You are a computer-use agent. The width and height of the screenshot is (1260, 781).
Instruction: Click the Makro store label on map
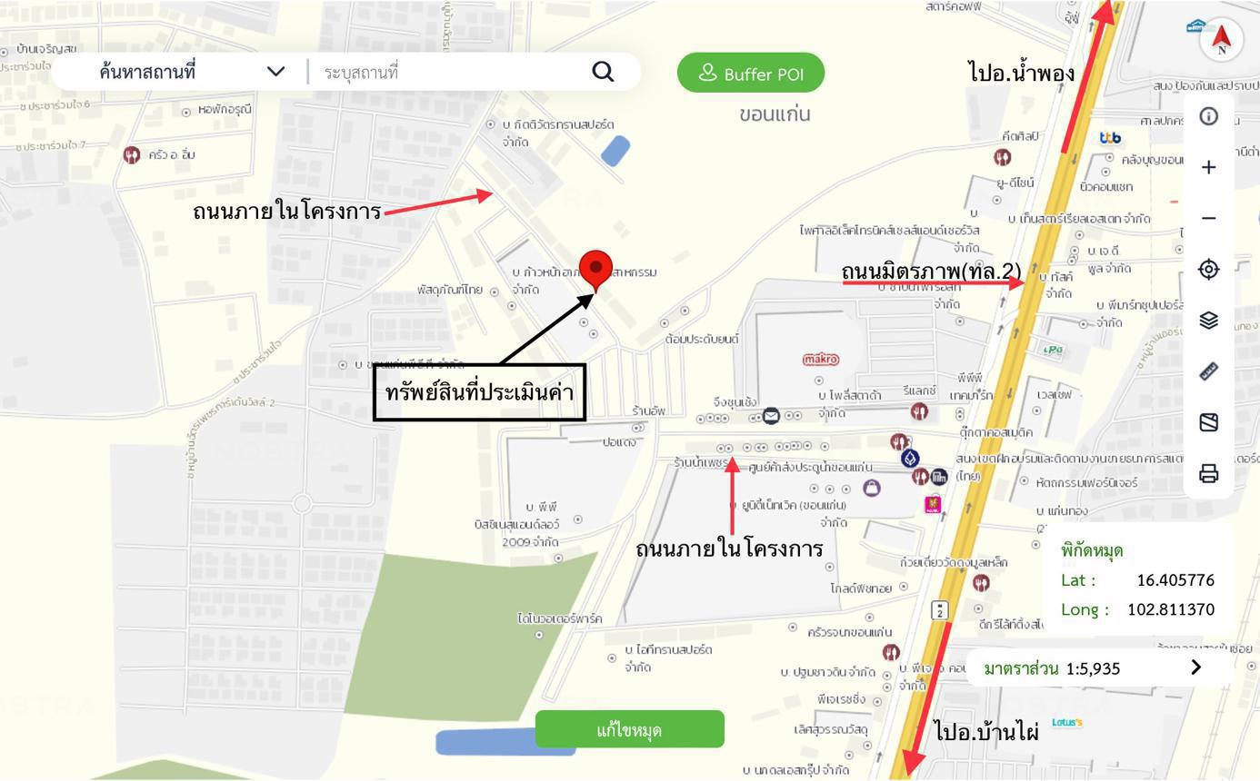(x=821, y=360)
